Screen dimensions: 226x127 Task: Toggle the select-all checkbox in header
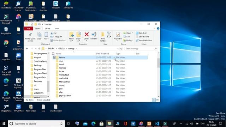(x=53, y=54)
